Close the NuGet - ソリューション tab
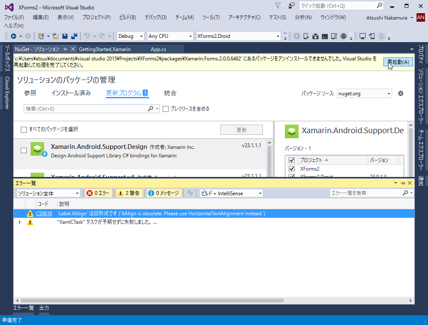428x325 pixels. coord(73,49)
